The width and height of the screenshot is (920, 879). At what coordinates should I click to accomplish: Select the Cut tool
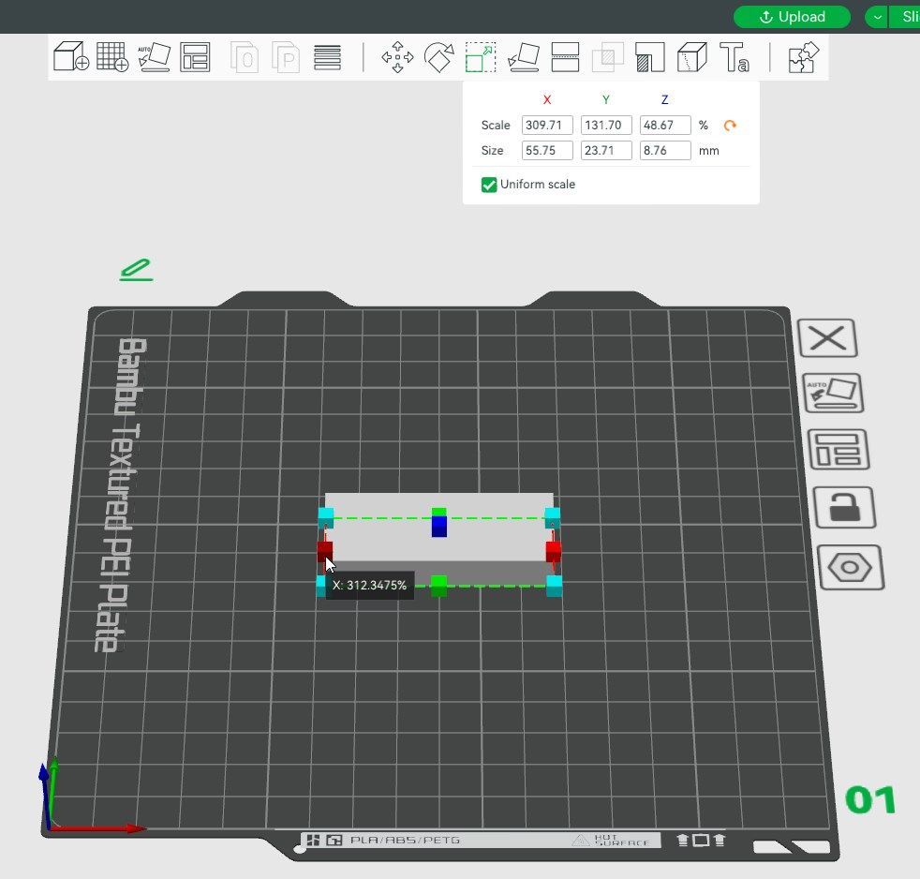pyautogui.click(x=565, y=57)
